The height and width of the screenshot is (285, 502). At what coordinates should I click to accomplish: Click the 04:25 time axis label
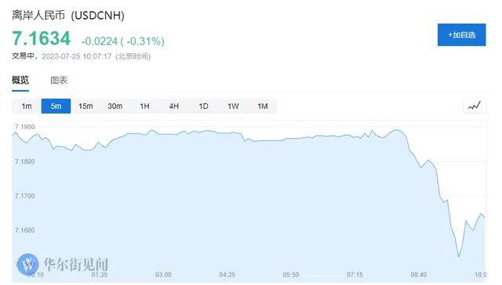[227, 275]
